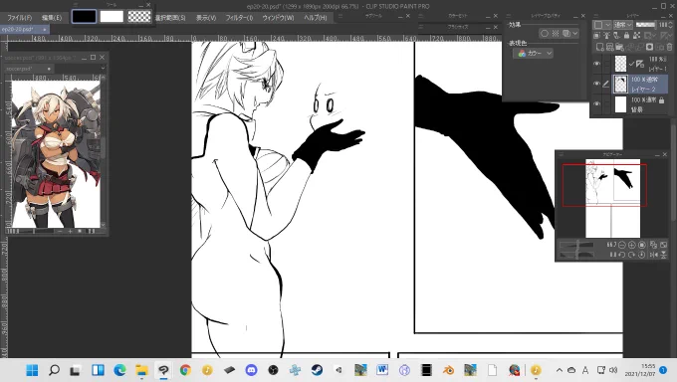This screenshot has width=677, height=382.
Task: Reset canvas rotation in Navigator
Action: point(642,255)
